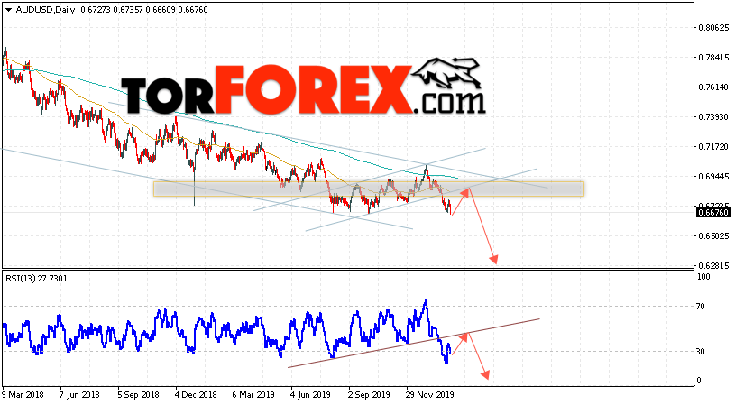Click the RSI level 30 label

[701, 352]
